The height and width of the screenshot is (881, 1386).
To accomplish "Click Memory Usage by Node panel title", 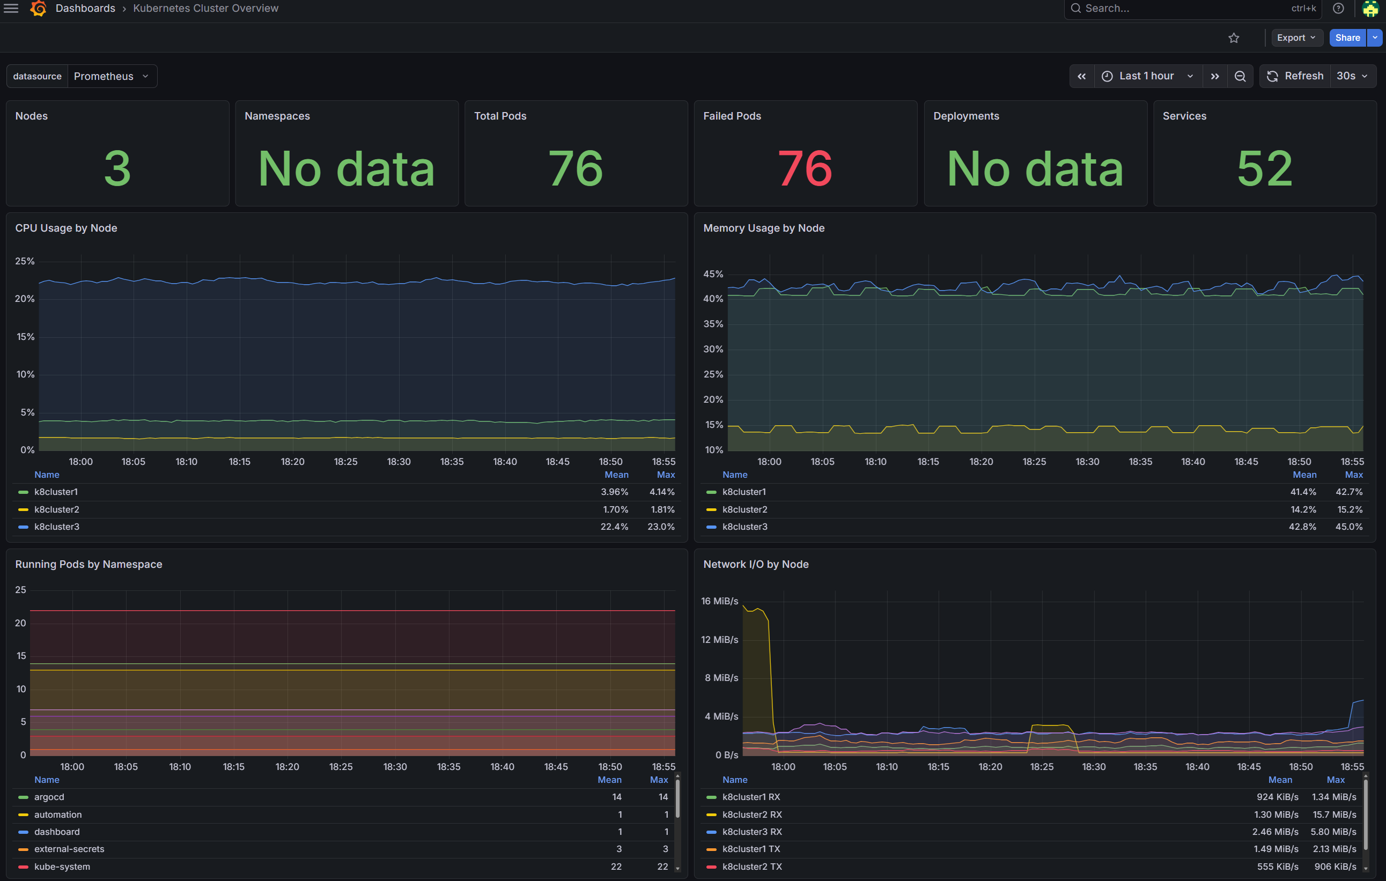I will (x=764, y=228).
